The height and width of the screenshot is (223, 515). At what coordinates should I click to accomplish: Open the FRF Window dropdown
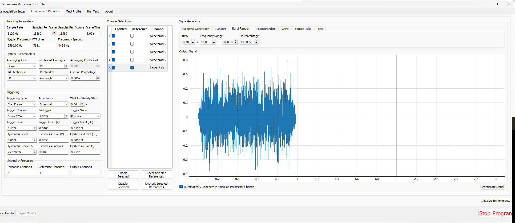(53, 78)
